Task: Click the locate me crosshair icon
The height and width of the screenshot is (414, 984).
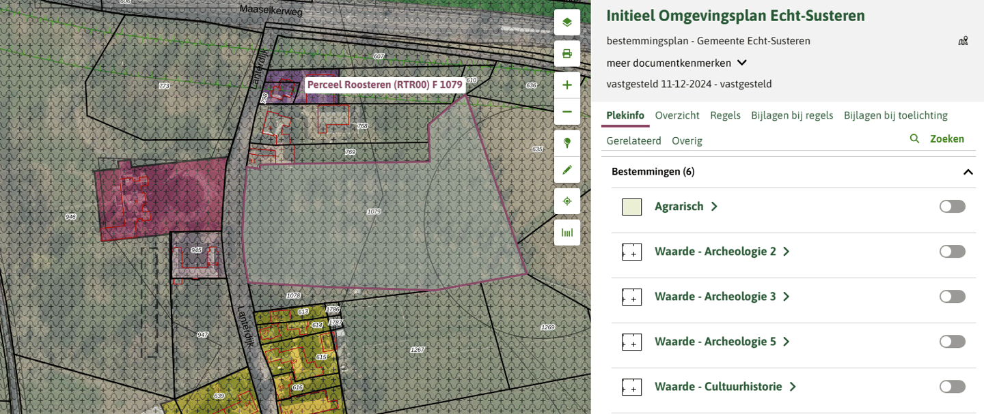Action: (566, 201)
